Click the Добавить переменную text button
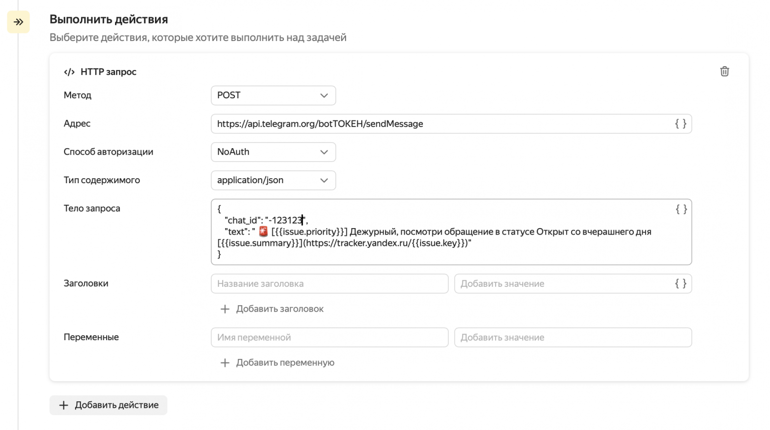The height and width of the screenshot is (430, 770). coord(285,363)
